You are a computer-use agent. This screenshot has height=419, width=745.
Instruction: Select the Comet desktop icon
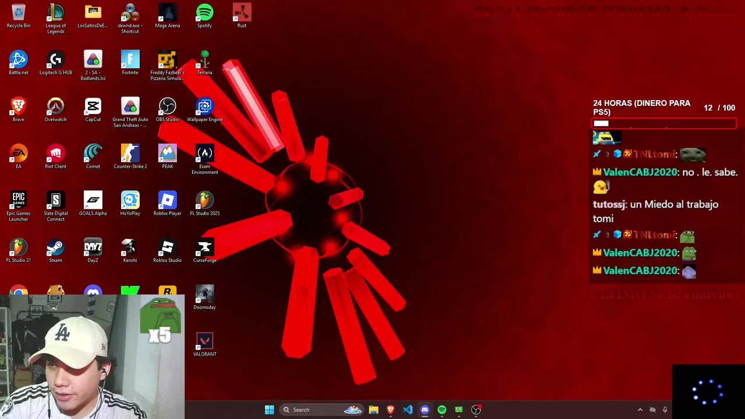click(x=93, y=157)
